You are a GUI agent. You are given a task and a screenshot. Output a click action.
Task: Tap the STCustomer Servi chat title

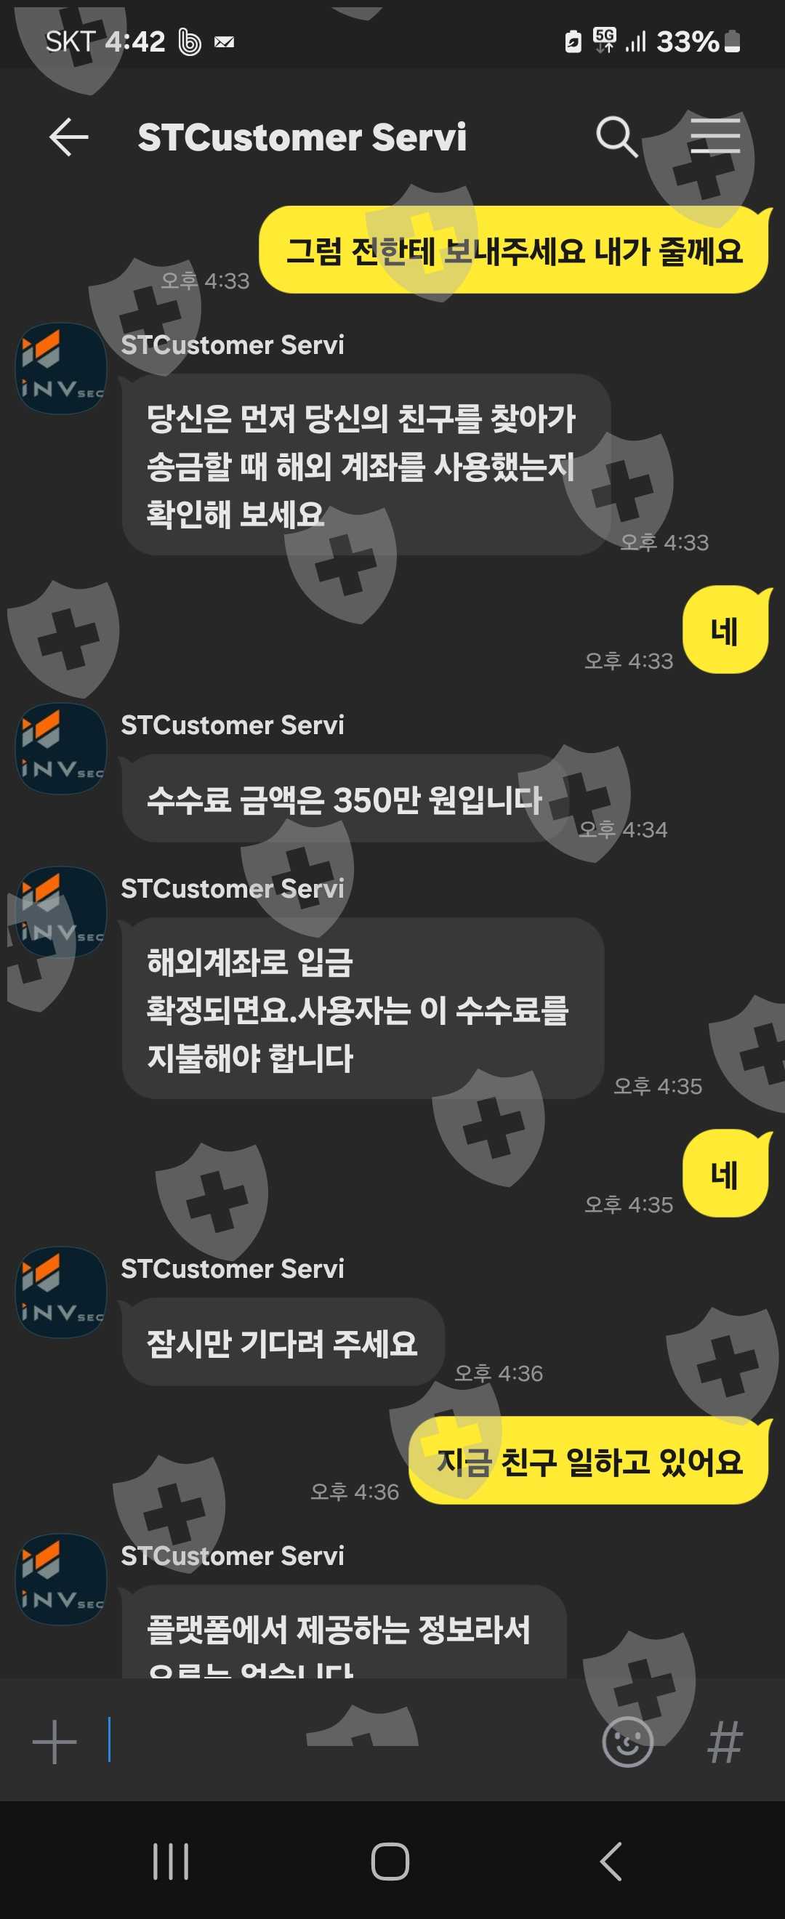click(302, 137)
